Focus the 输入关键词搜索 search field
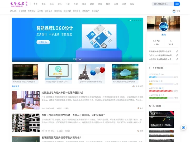190x142 pixels. tap(163, 4)
